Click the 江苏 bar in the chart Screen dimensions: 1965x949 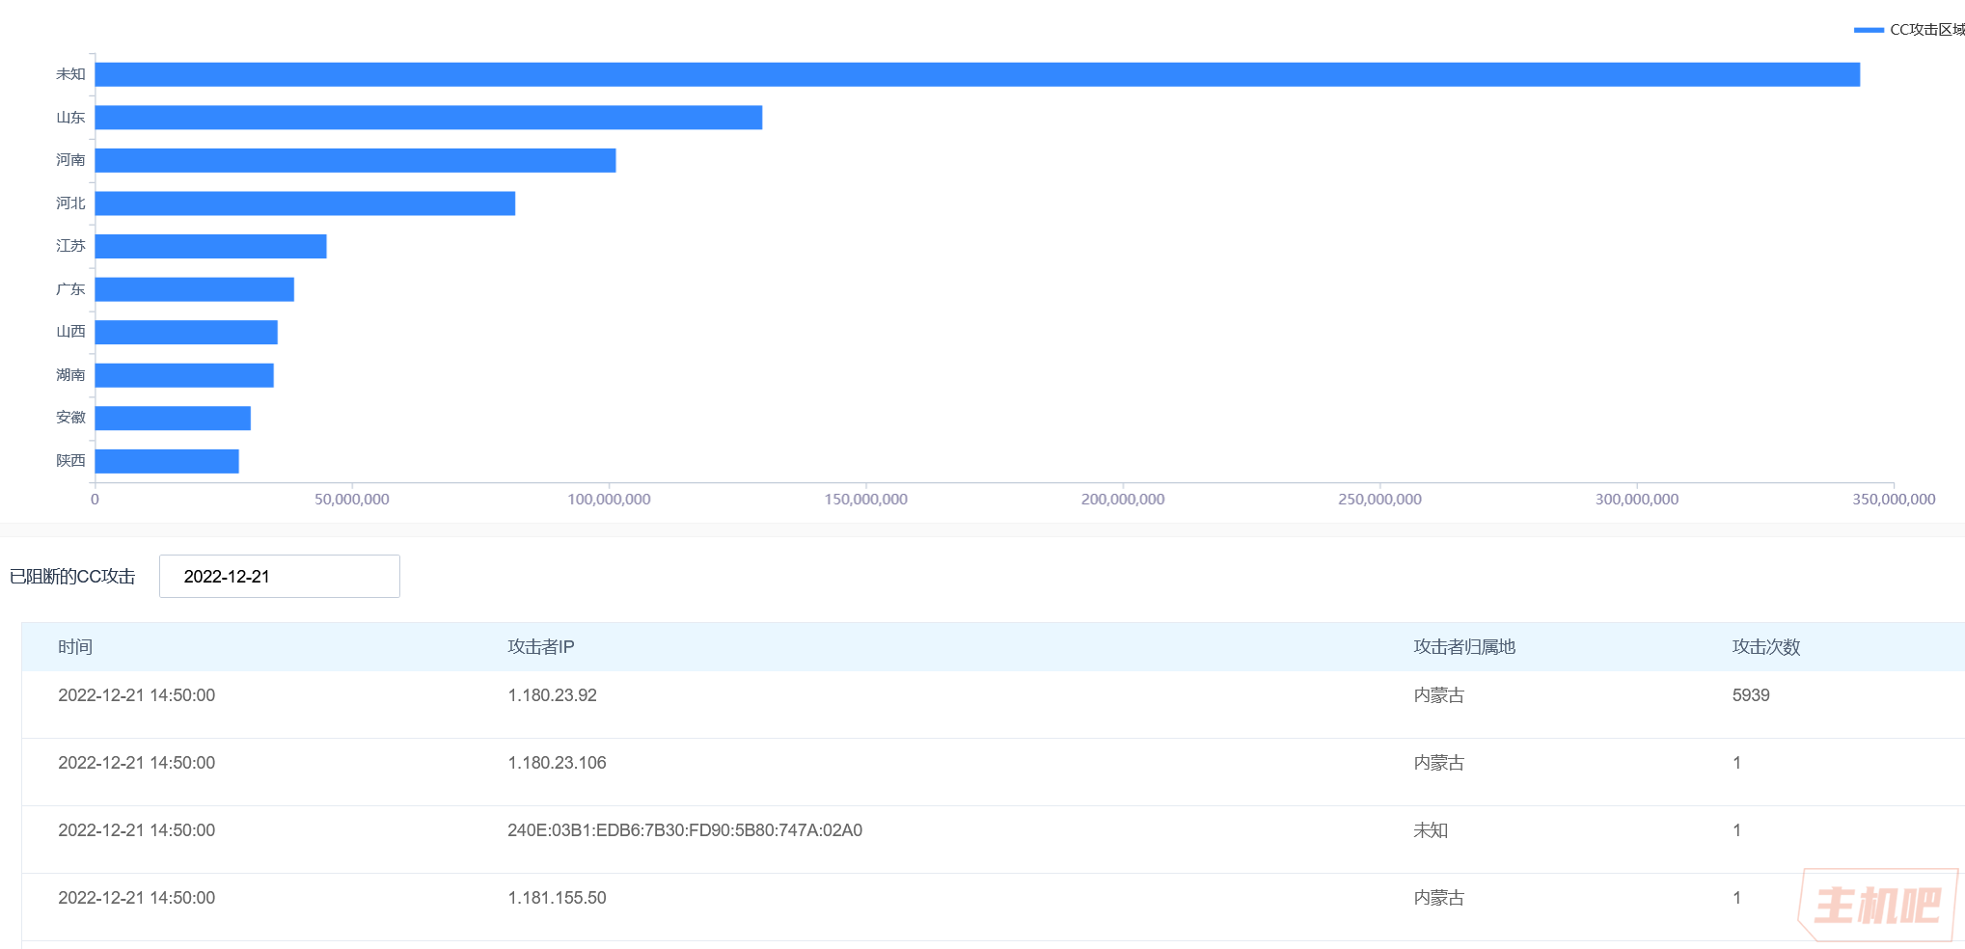[210, 246]
